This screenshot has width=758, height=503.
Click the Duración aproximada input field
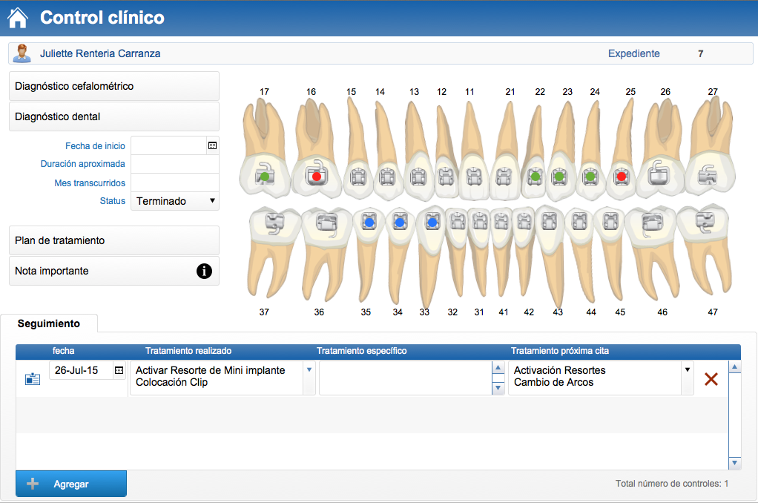[174, 164]
